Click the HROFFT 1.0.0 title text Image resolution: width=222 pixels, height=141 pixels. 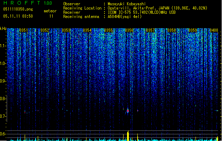28,3
